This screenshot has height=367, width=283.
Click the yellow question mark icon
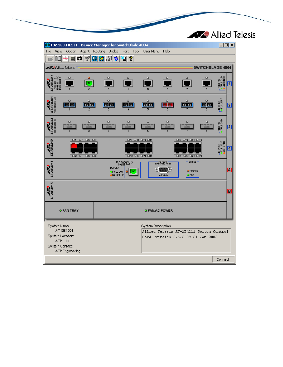click(x=131, y=59)
